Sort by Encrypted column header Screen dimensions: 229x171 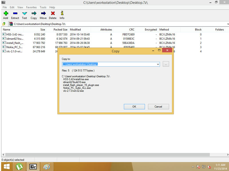tap(147, 30)
